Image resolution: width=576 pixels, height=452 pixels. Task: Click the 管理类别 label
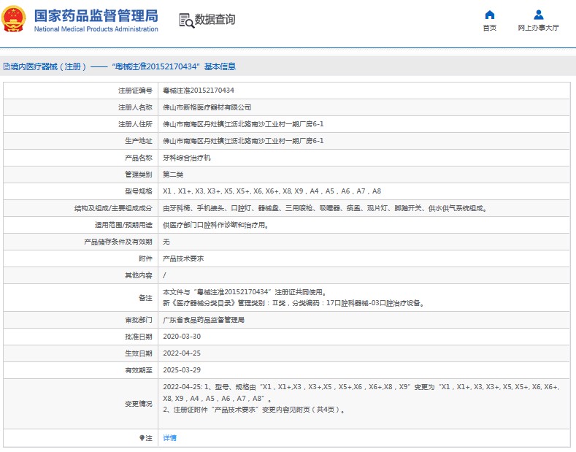pos(139,175)
